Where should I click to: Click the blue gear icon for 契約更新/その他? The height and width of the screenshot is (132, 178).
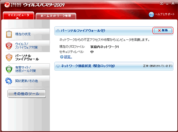coord(9,81)
